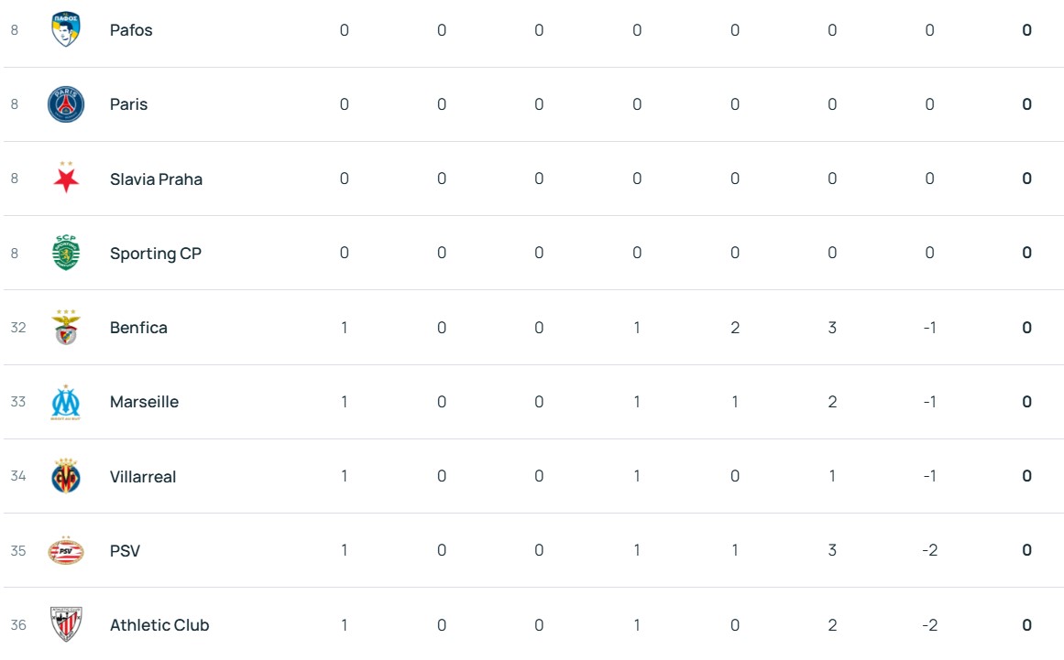Open the Athletic Club team link
1064x660 pixels.
(x=159, y=625)
